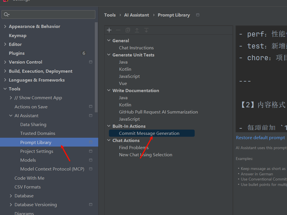Select Find Problems chat action

(x=134, y=147)
